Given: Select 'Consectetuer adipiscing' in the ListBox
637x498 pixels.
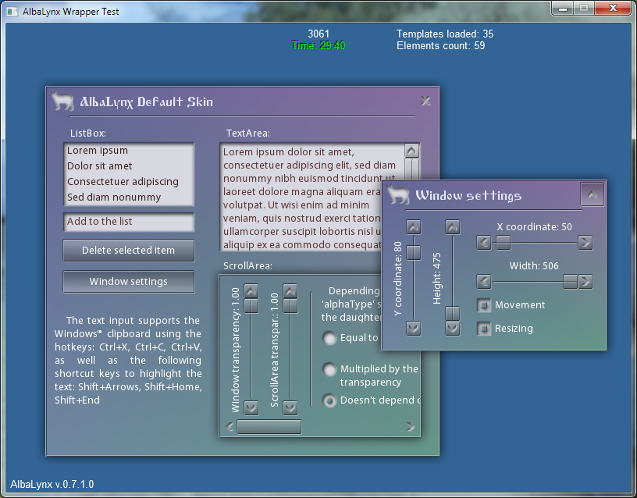Looking at the screenshot, I should pyautogui.click(x=123, y=182).
